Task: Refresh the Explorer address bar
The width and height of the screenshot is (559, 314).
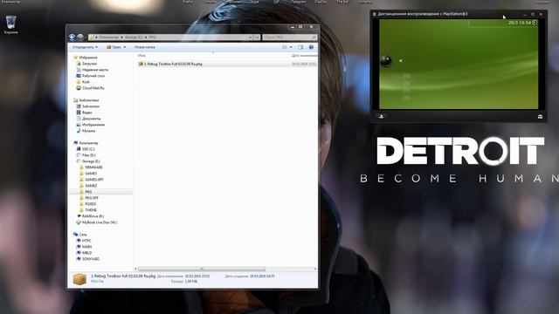Action: point(257,37)
